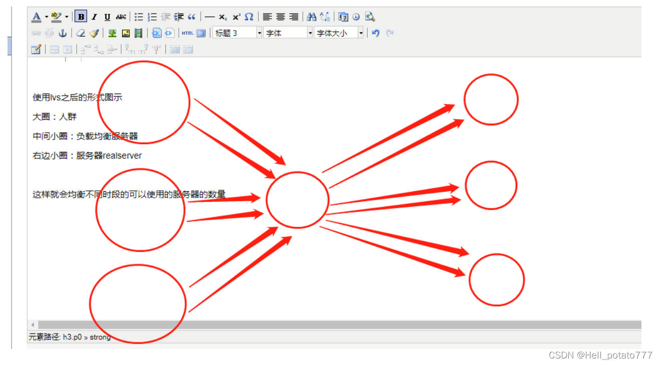Insert media with the film strip icon
Image resolution: width=660 pixels, height=365 pixels.
click(x=139, y=34)
